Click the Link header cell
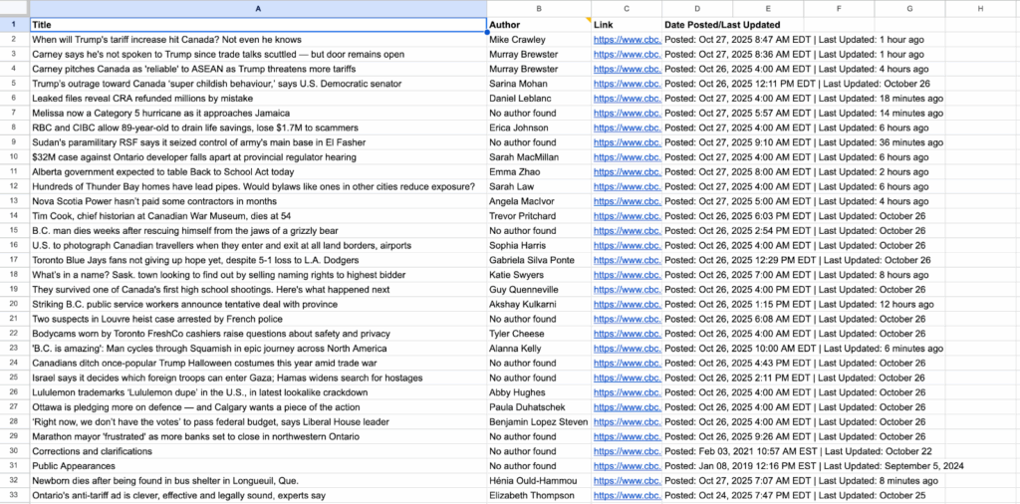The image size is (1020, 504). [627, 25]
